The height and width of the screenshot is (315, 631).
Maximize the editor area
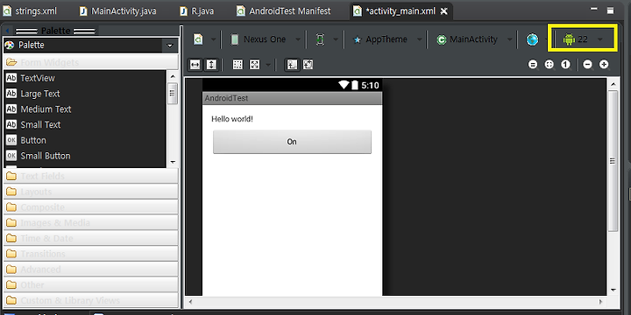[x=611, y=10]
